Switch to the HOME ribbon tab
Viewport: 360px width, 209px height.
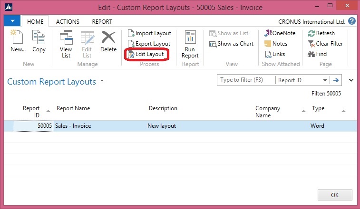tap(35, 21)
